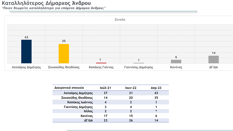The height and width of the screenshot is (131, 233).
Task: Click the chart title Σύνολο
Action: click(x=120, y=20)
